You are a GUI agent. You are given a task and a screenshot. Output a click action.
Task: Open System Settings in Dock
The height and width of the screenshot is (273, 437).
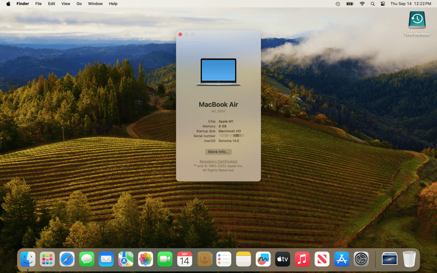361,259
